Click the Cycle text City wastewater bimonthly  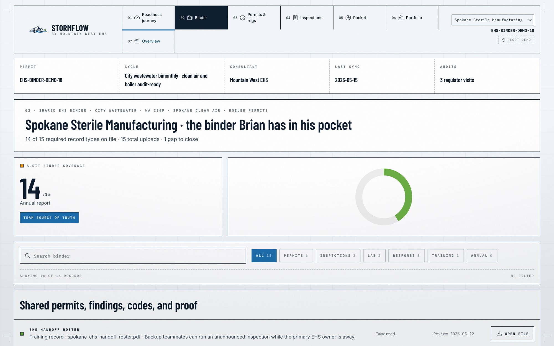tap(166, 80)
